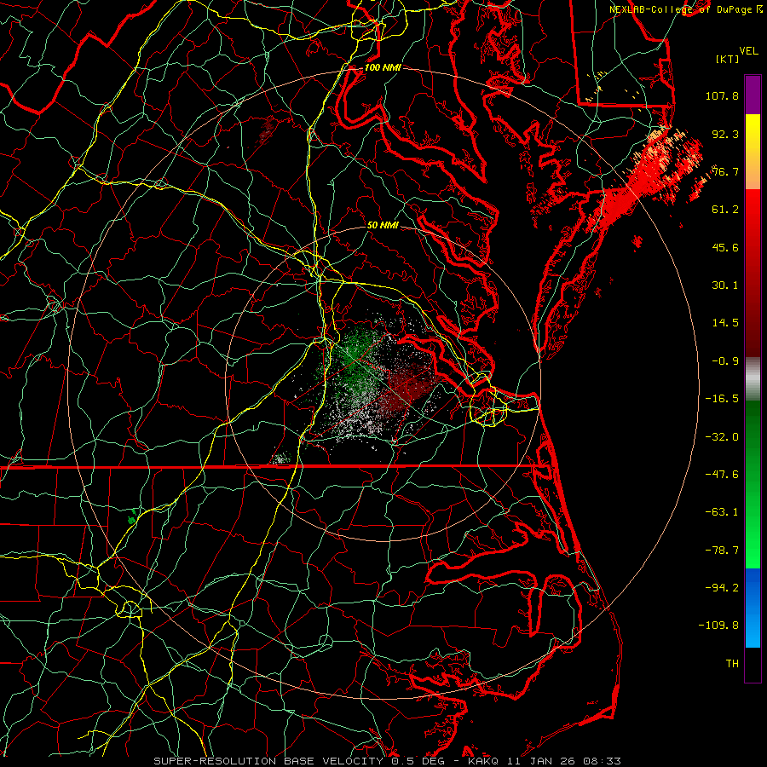The image size is (767, 767).
Task: Click the KAKQ station identifier in caption
Action: pos(483,761)
